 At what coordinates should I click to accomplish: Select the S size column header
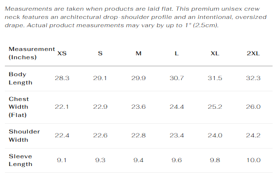tap(100, 53)
